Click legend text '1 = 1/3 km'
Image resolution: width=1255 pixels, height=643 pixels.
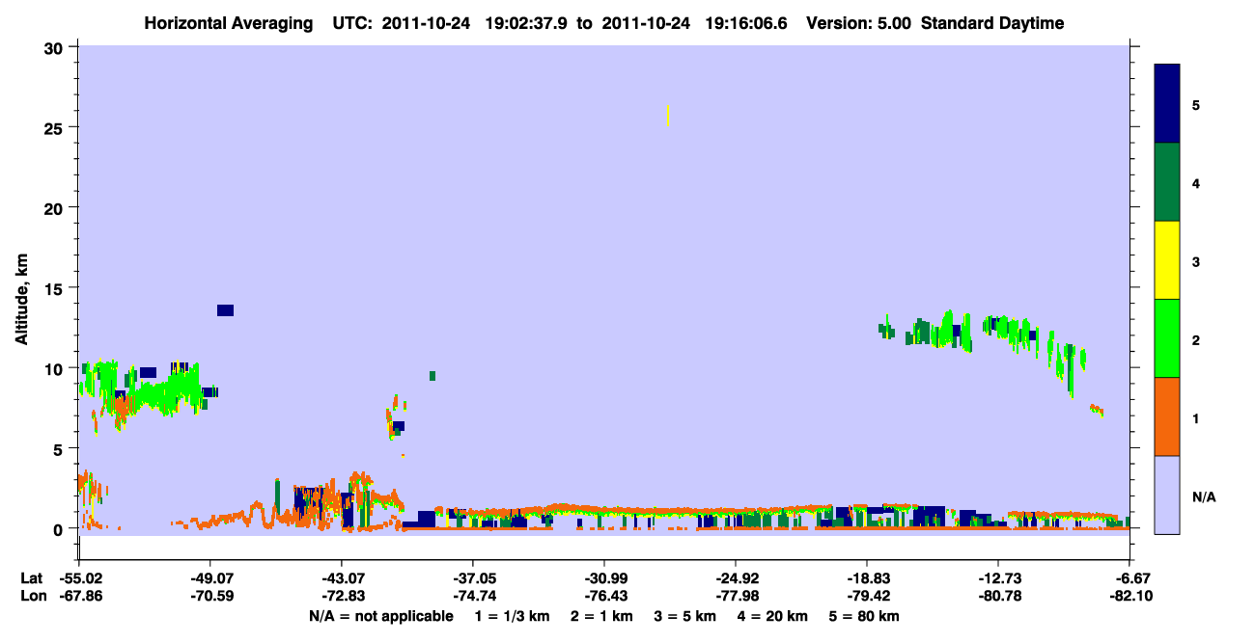[513, 616]
